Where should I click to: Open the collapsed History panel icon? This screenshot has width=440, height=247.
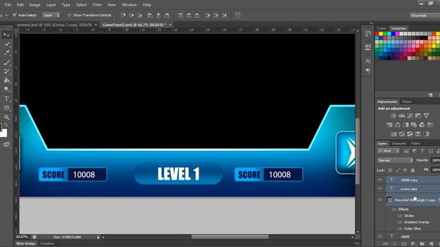[368, 34]
